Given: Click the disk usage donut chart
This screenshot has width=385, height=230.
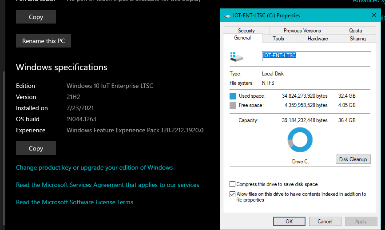Looking at the screenshot, I should [x=300, y=140].
